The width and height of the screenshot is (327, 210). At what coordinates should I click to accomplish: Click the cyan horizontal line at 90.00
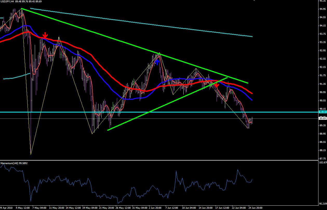coord(159,112)
